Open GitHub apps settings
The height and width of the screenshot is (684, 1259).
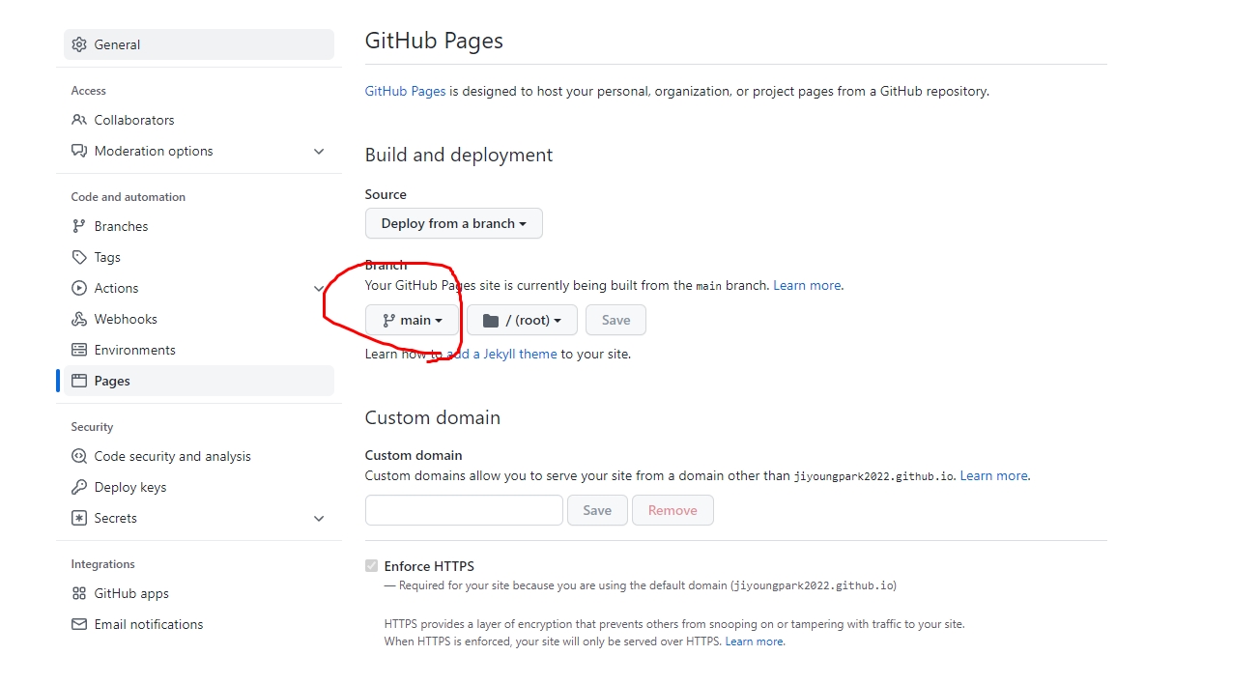tap(199, 593)
